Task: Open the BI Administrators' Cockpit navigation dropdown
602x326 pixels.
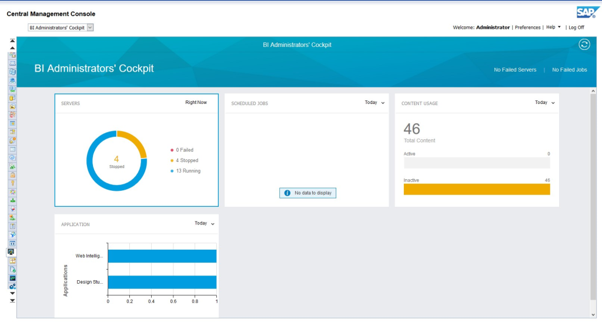Action: click(x=61, y=28)
